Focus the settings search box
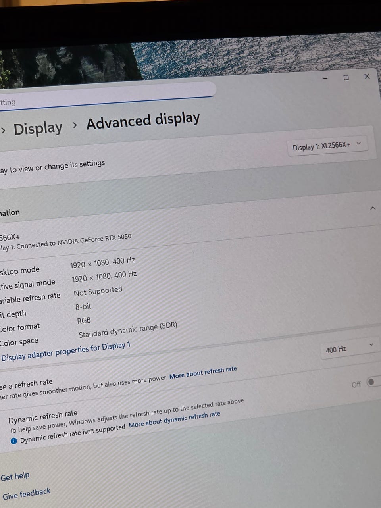The width and height of the screenshot is (381, 508). click(107, 95)
